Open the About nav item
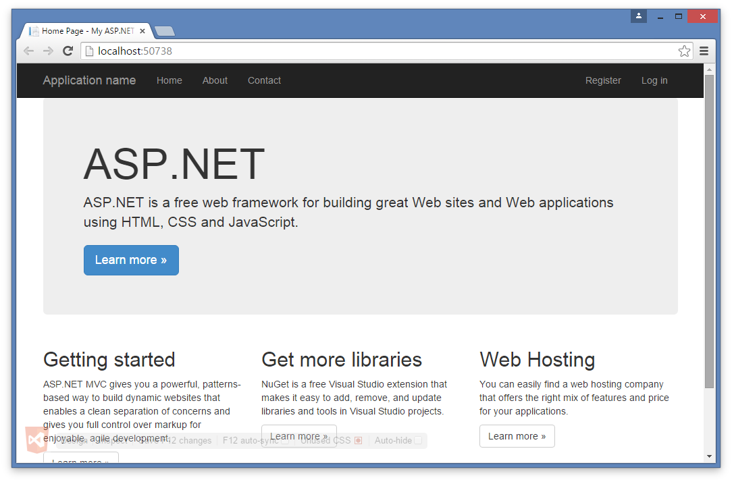This screenshot has width=732, height=482. click(215, 80)
